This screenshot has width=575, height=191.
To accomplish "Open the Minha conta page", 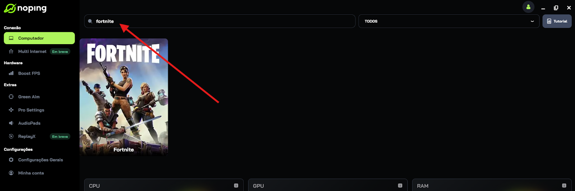I will (31, 173).
